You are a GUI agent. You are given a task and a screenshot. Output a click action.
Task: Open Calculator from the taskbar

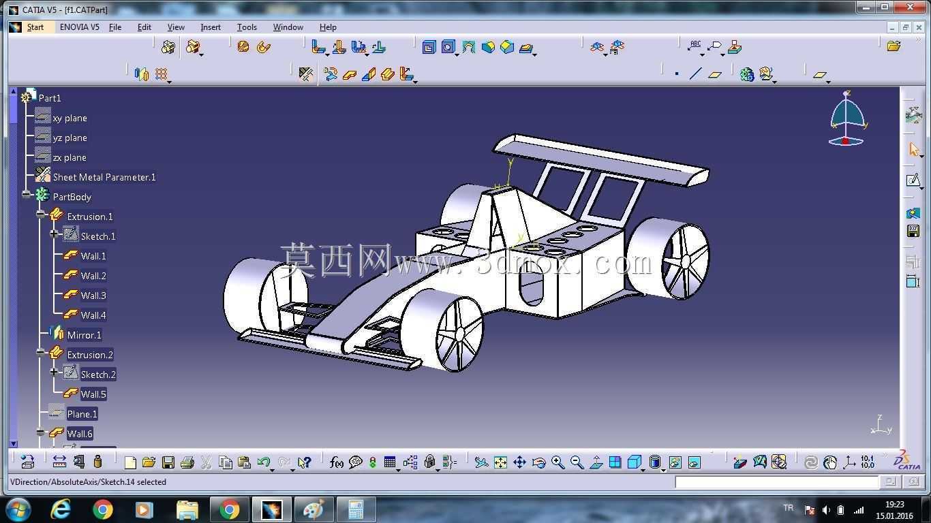click(x=355, y=509)
